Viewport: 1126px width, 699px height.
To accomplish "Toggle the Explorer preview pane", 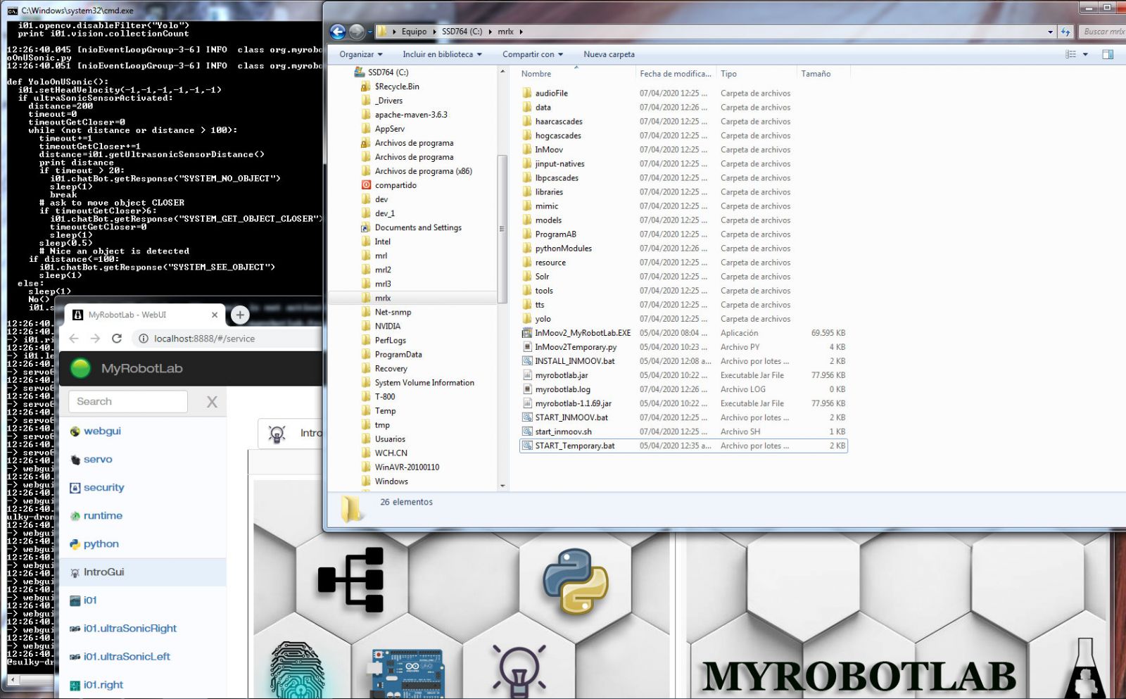I will 1108,54.
